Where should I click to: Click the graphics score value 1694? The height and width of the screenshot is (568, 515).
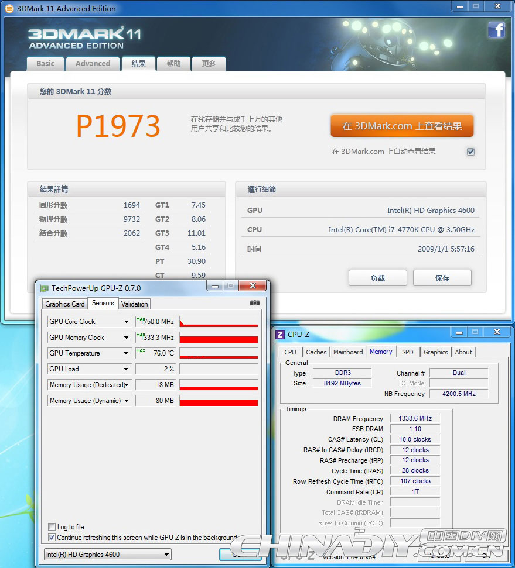click(x=132, y=205)
